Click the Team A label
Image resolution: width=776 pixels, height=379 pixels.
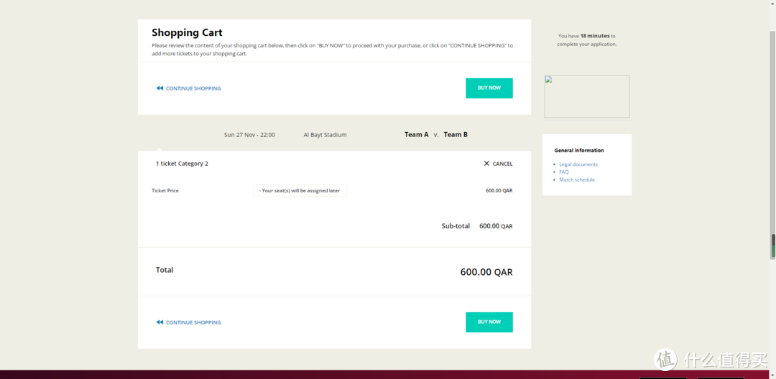(x=416, y=134)
